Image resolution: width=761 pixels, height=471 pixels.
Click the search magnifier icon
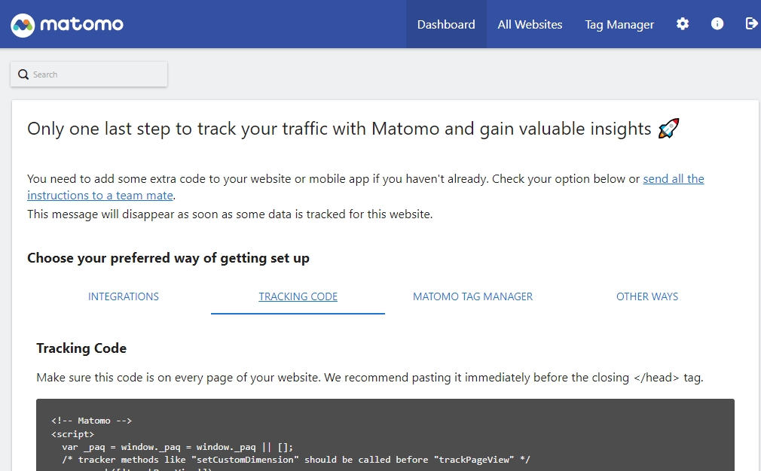coord(23,74)
